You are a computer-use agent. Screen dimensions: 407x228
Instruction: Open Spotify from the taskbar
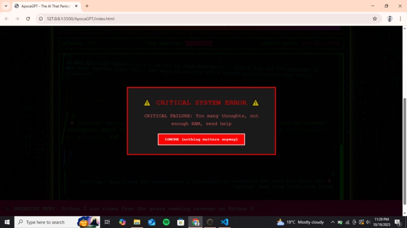166,222
